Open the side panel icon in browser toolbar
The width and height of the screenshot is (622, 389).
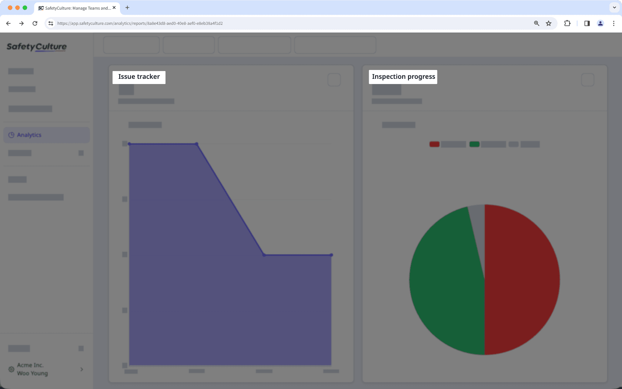(586, 23)
